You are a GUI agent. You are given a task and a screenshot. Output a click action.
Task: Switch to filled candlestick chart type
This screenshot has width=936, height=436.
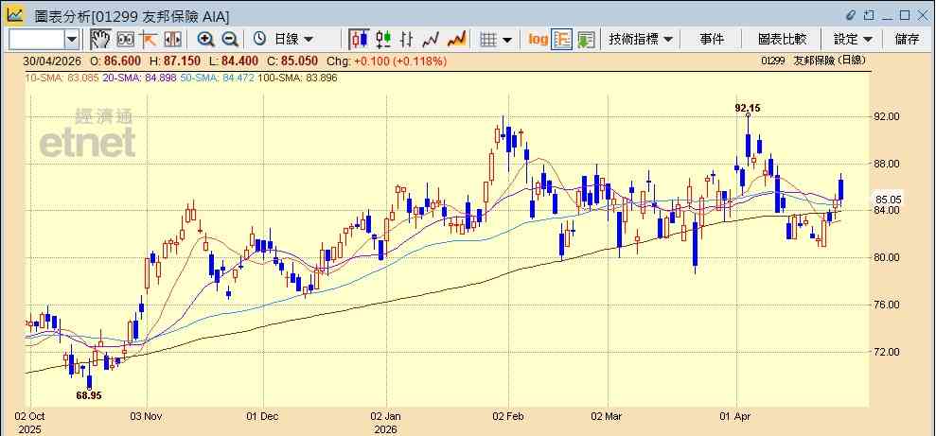(x=359, y=40)
